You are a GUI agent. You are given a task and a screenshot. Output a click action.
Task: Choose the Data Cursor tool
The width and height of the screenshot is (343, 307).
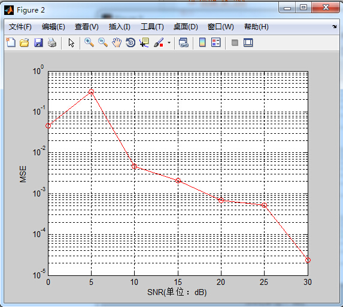point(144,42)
